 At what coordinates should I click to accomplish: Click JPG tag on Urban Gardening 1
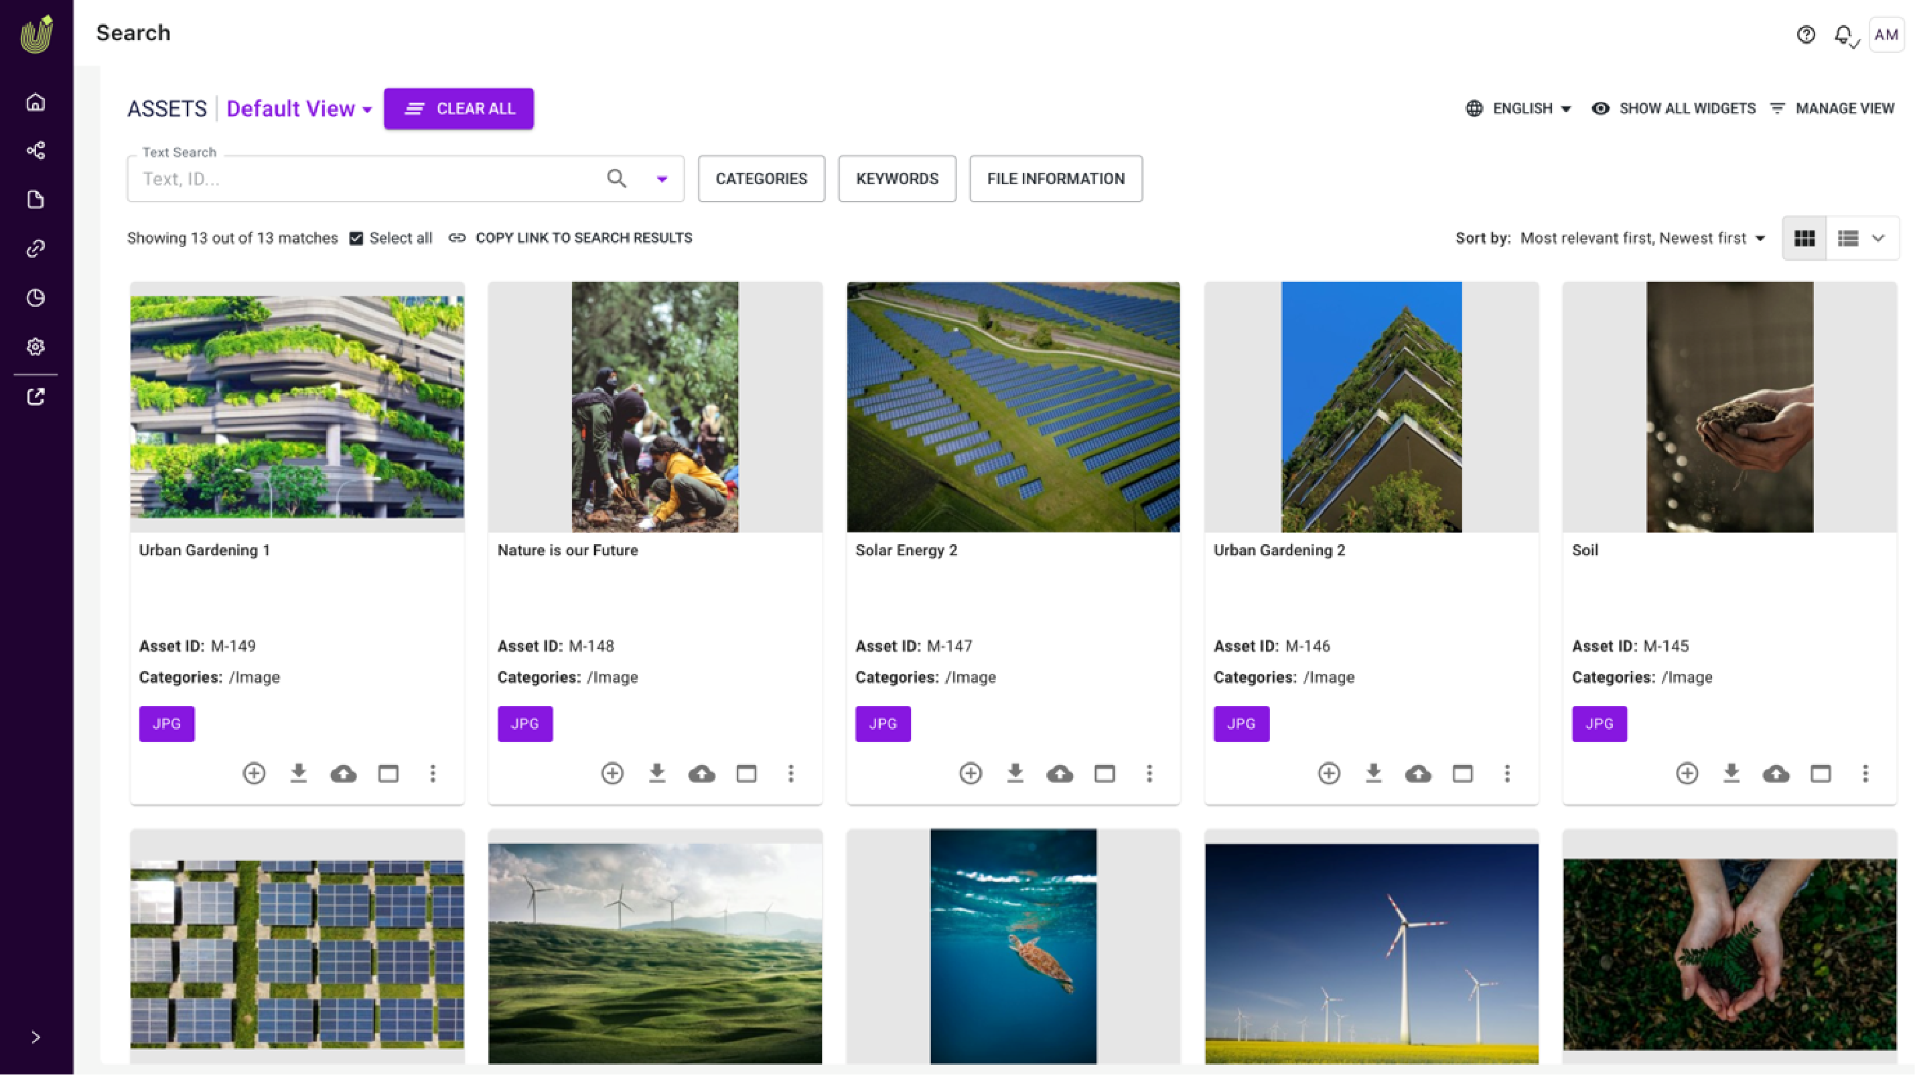tap(167, 724)
